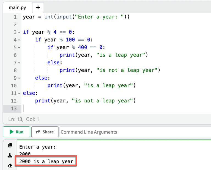Image resolution: width=211 pixels, height=170 pixels.
Task: Select line number 1 in gutter
Action: (x=15, y=17)
